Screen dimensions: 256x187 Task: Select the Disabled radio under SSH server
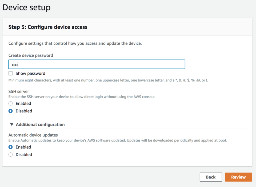tap(11, 111)
